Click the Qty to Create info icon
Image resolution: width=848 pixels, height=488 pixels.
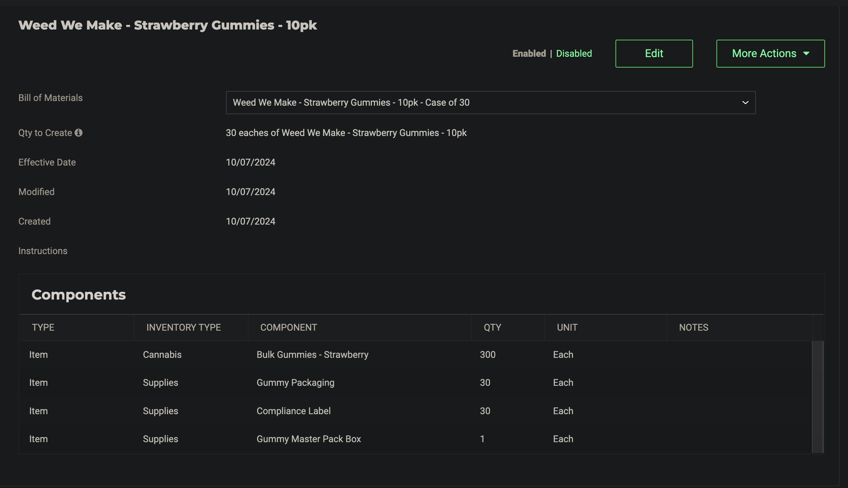tap(78, 133)
